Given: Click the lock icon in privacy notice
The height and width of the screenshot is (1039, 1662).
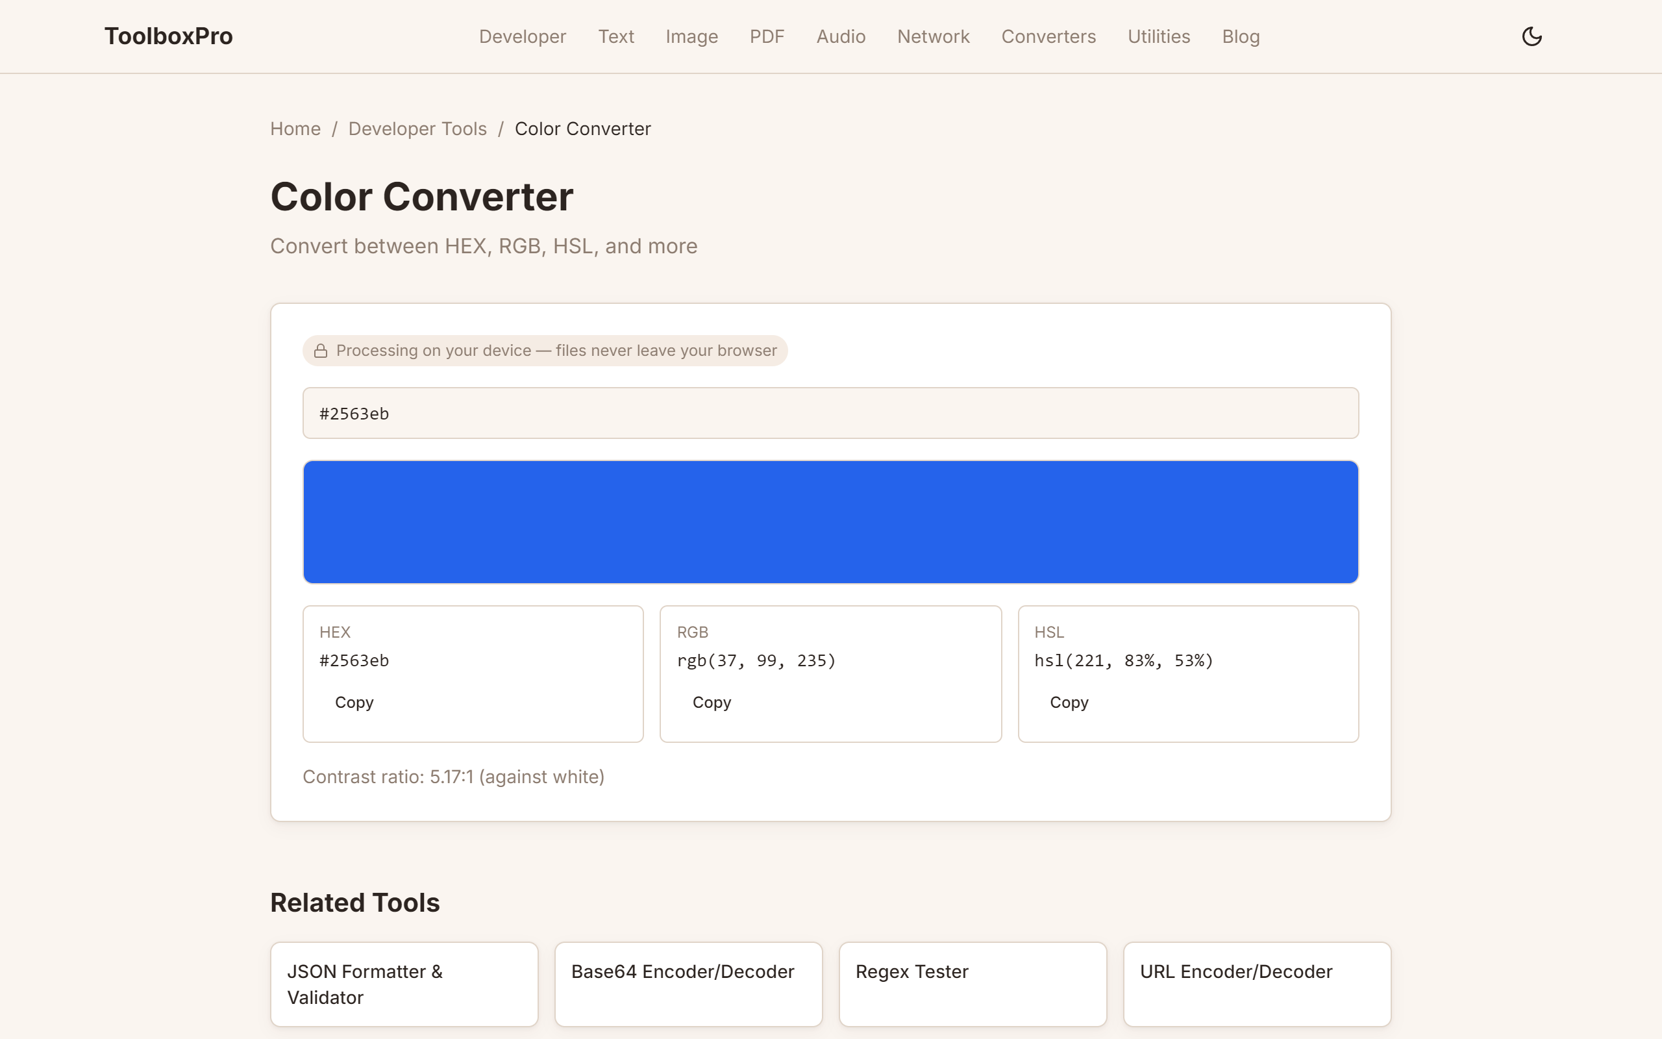Looking at the screenshot, I should coord(321,351).
